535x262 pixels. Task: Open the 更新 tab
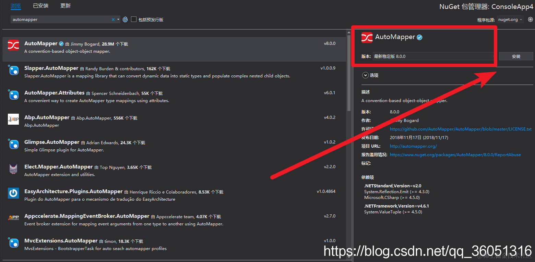[x=65, y=6]
